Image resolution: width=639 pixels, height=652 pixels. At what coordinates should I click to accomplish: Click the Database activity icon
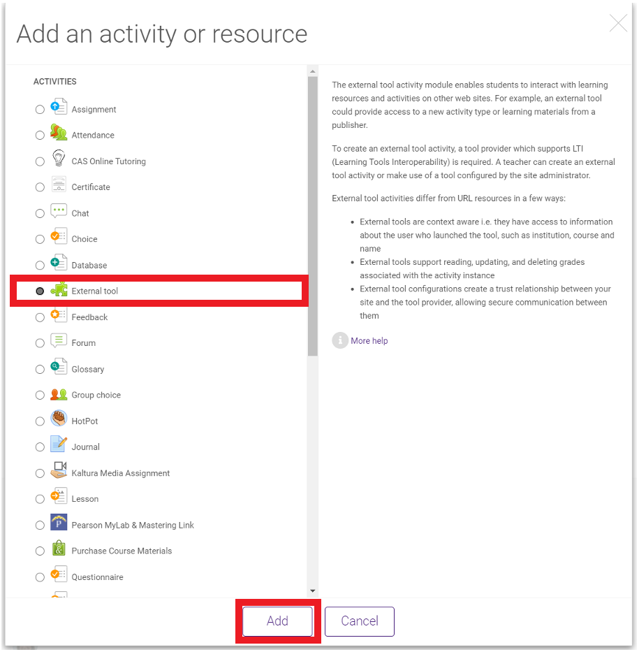tap(59, 263)
